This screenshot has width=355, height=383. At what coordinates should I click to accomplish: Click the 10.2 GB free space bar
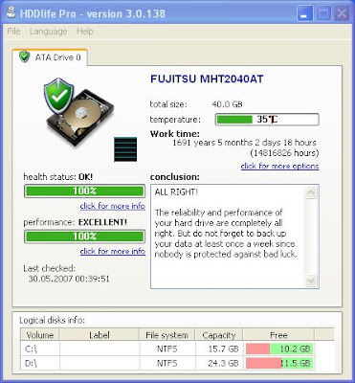[279, 349]
